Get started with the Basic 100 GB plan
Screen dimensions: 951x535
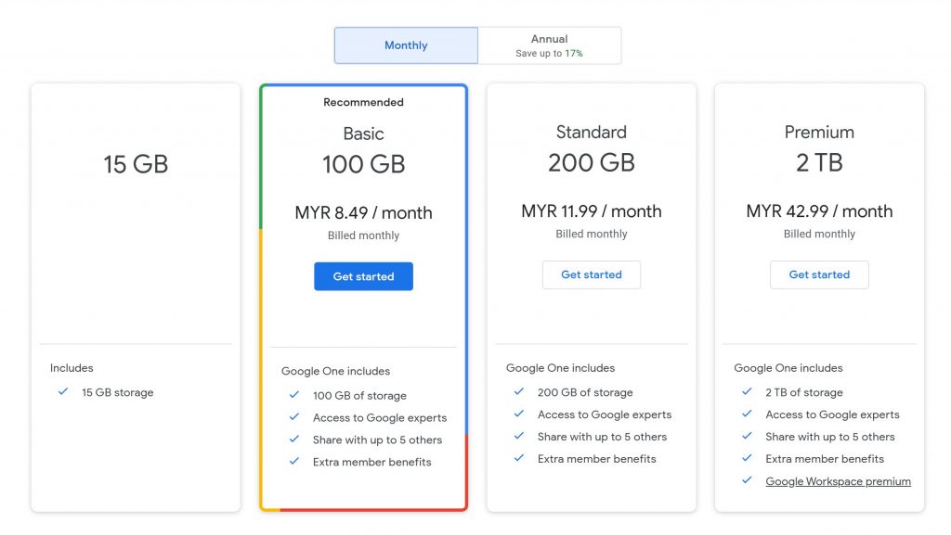tap(363, 276)
